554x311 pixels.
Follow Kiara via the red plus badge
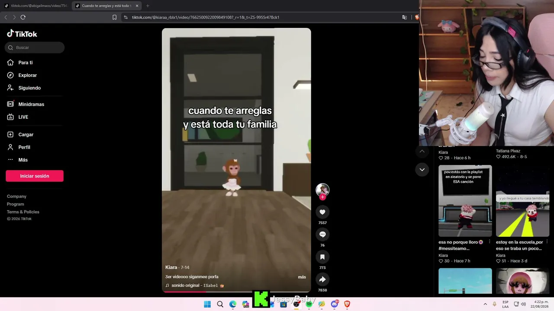tap(322, 197)
